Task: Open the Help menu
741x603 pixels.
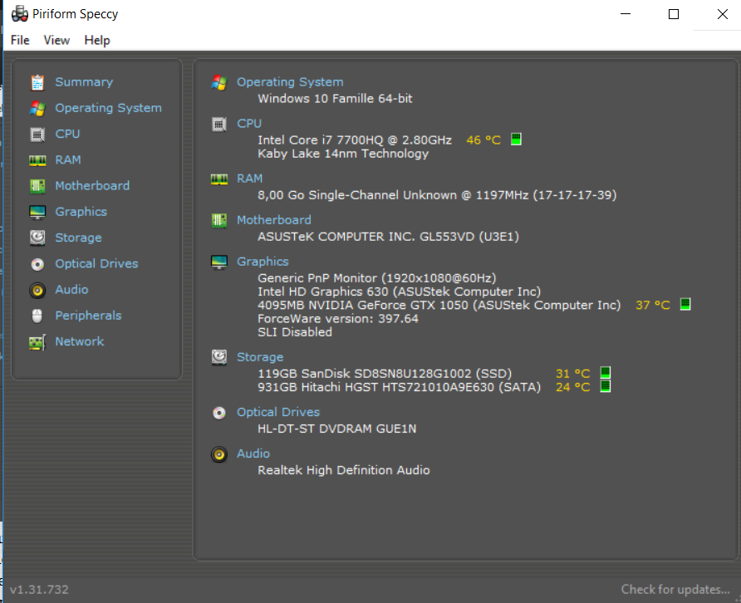Action: (x=97, y=40)
